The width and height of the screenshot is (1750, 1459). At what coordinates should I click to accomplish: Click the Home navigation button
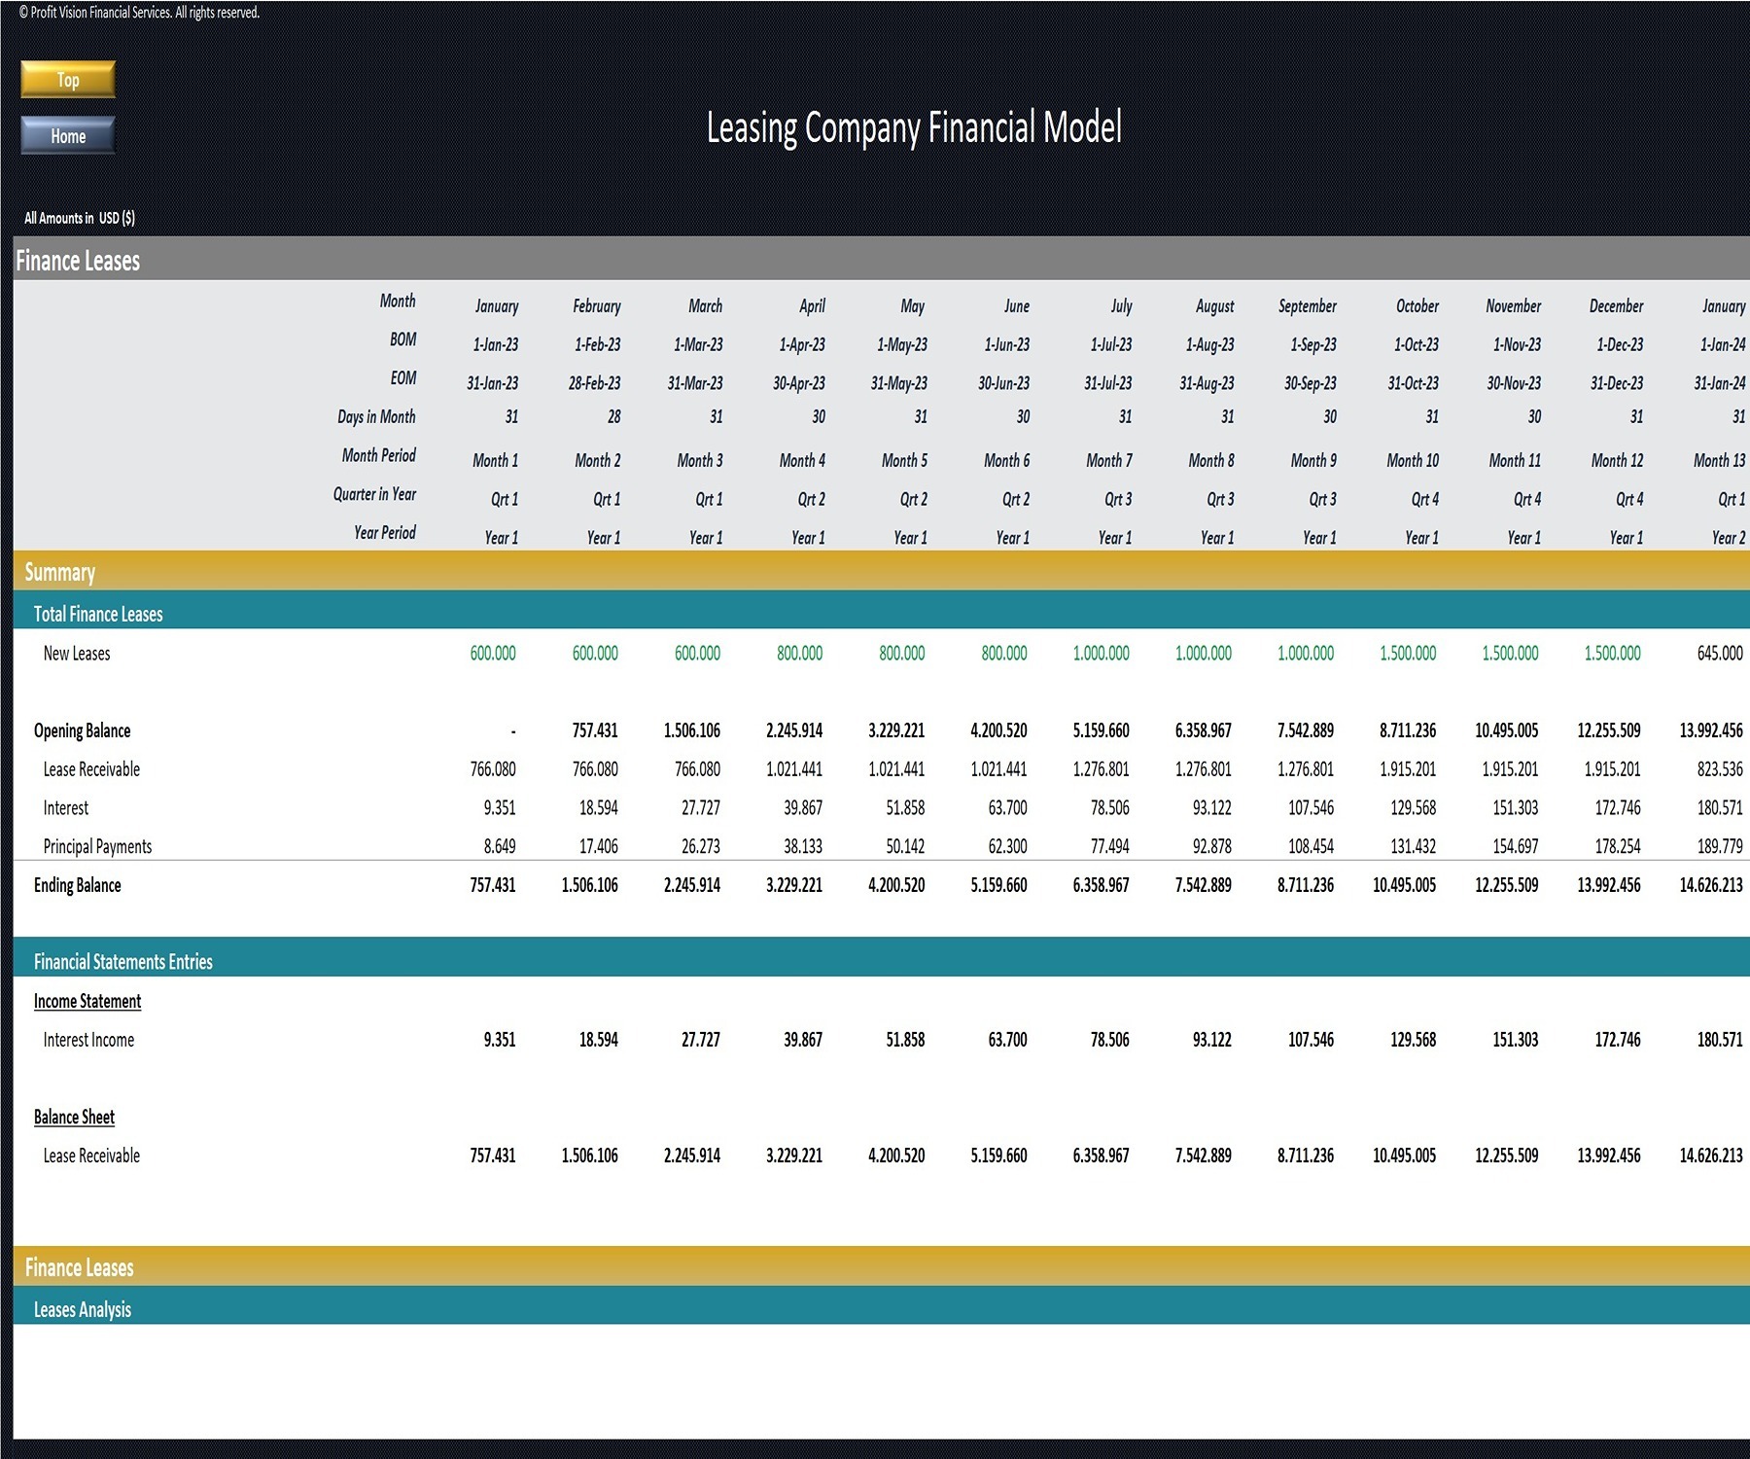[x=66, y=136]
